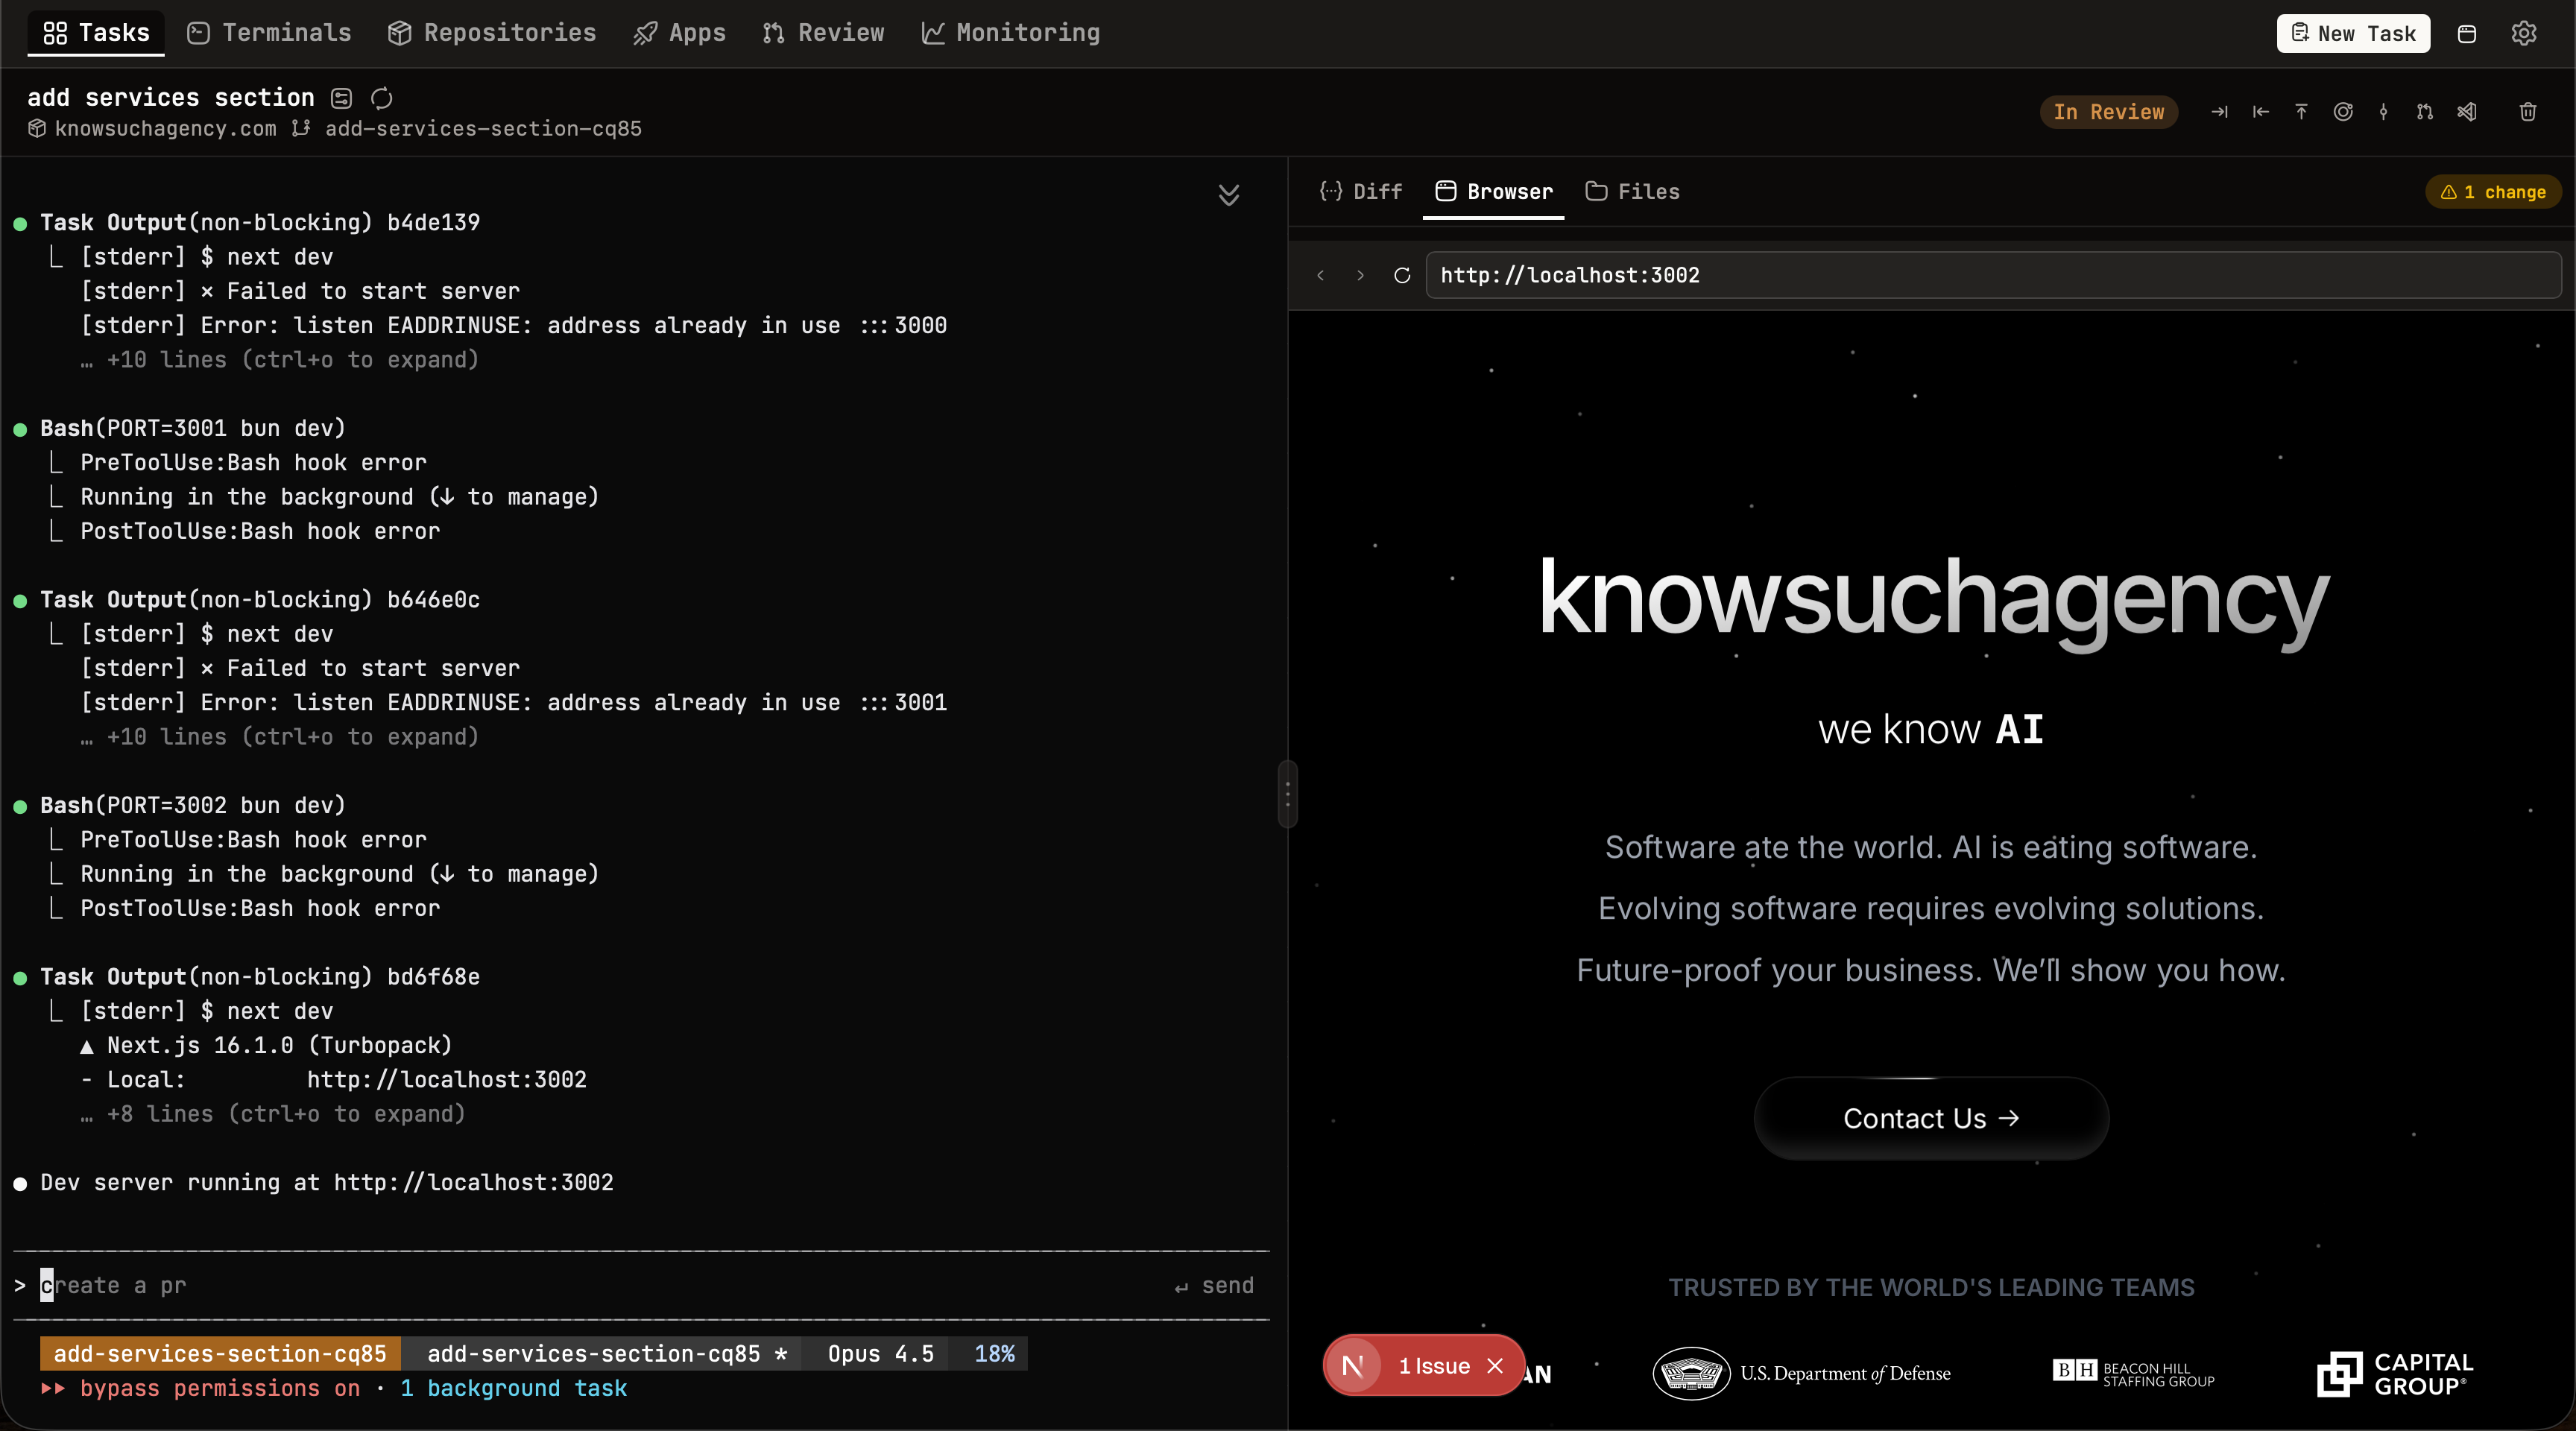Click the Beacon Hill Staffing Group logo
This screenshot has width=2576, height=1431.
click(2134, 1373)
